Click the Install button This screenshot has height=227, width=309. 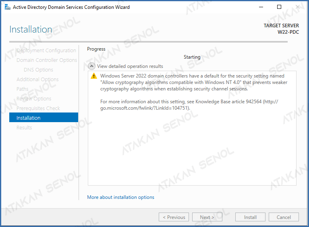pyautogui.click(x=250, y=217)
